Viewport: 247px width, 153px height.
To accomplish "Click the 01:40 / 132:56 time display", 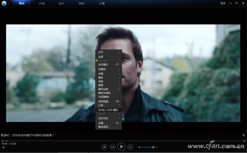I will (9, 144).
